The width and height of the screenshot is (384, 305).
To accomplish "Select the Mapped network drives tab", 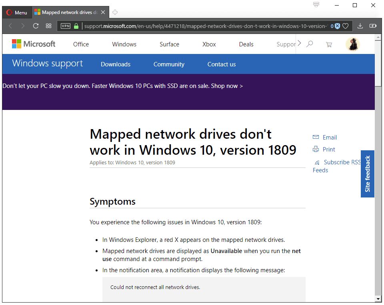I will point(70,12).
